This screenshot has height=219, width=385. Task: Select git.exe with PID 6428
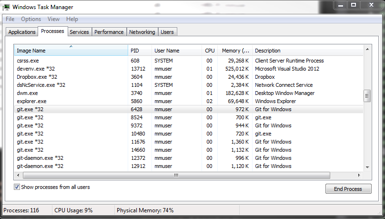pos(189,109)
